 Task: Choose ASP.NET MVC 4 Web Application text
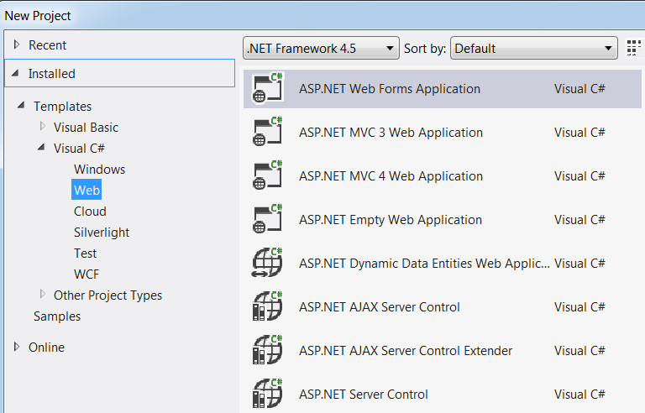click(x=391, y=175)
